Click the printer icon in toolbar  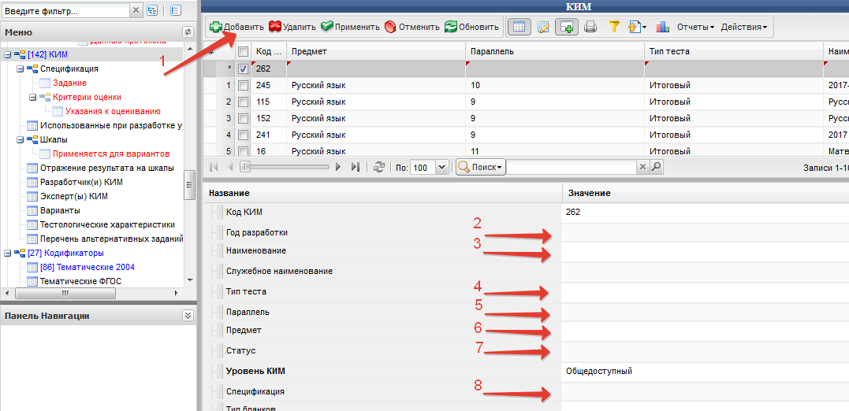[x=590, y=27]
